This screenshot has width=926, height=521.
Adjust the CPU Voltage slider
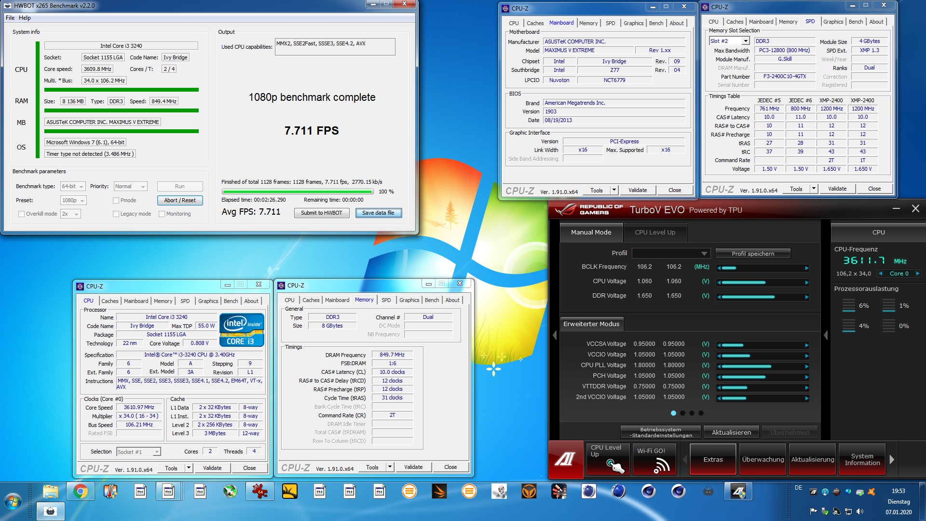click(763, 282)
